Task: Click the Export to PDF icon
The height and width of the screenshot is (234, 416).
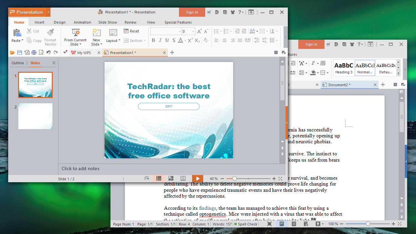Action: click(27, 52)
